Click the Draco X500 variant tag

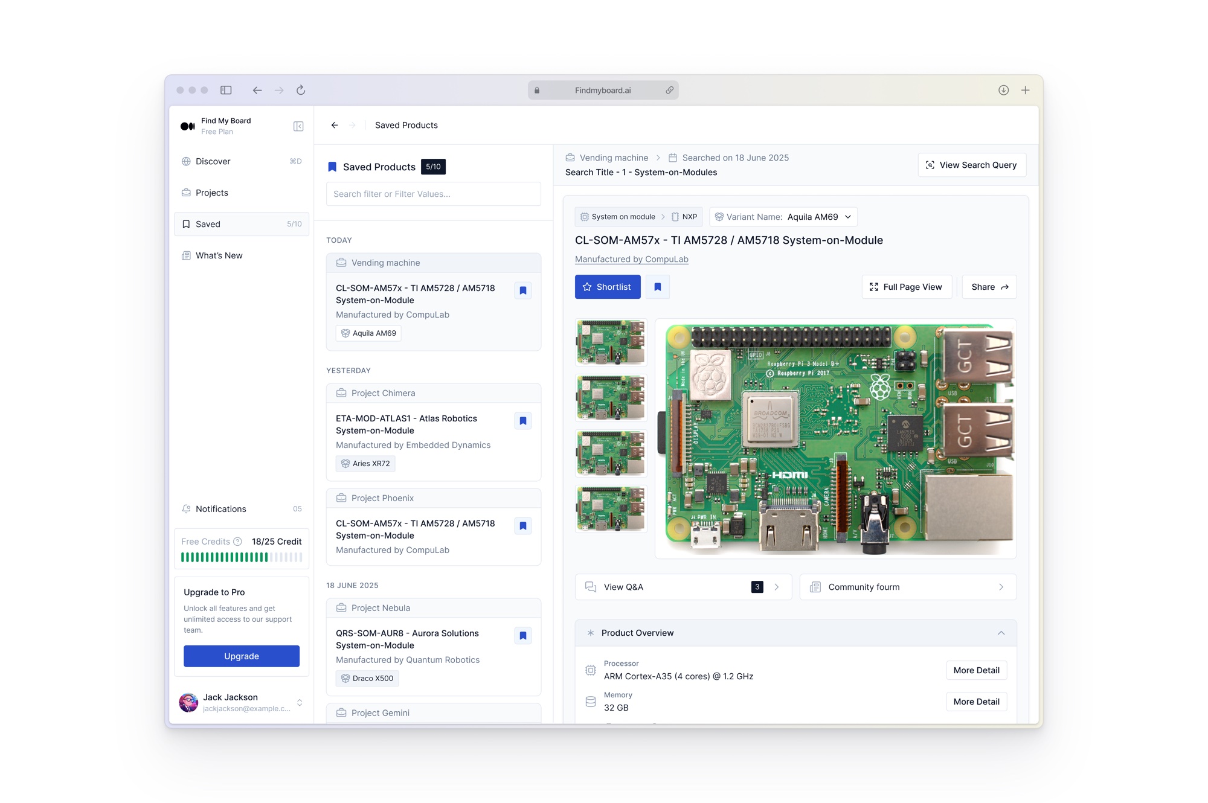pos(367,679)
